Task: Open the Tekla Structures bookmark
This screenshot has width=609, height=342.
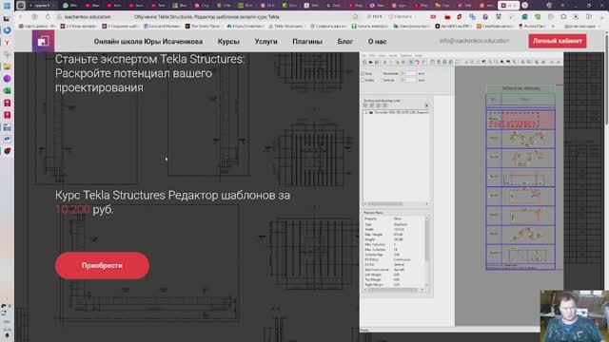Action: [287, 26]
